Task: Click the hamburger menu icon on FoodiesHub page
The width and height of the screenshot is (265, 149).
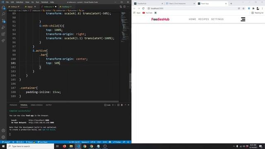Action: click(x=243, y=19)
